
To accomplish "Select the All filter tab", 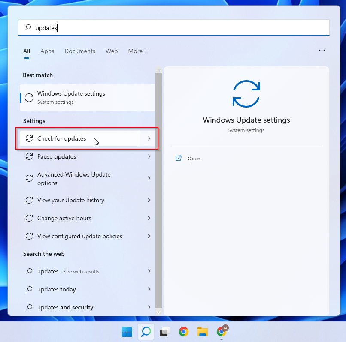I will 27,51.
